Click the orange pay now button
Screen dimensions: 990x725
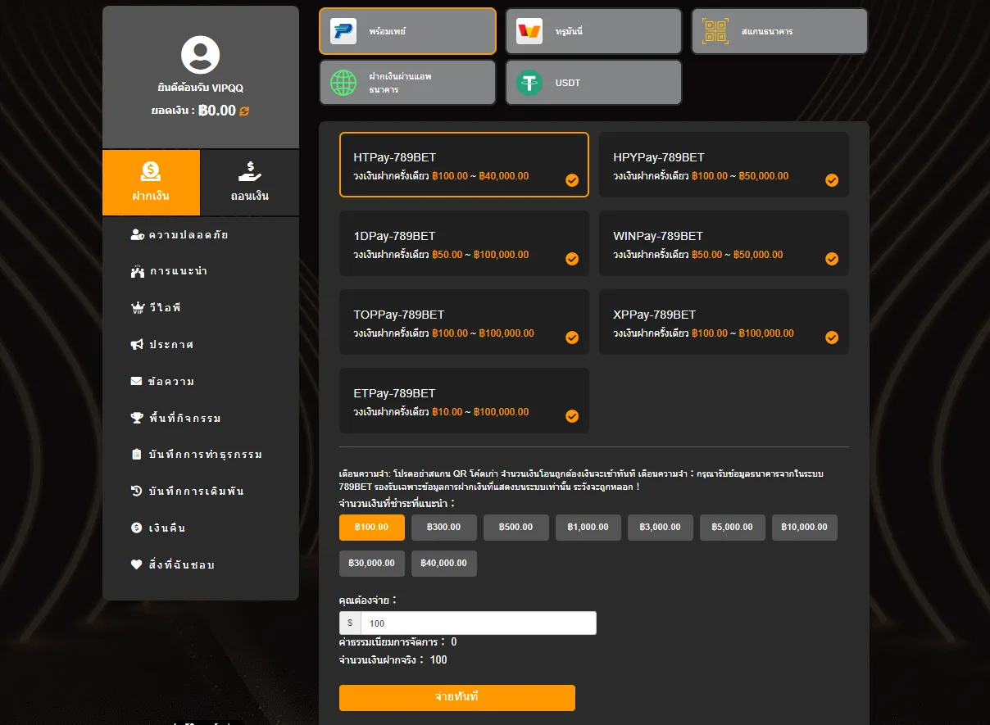coord(457,698)
